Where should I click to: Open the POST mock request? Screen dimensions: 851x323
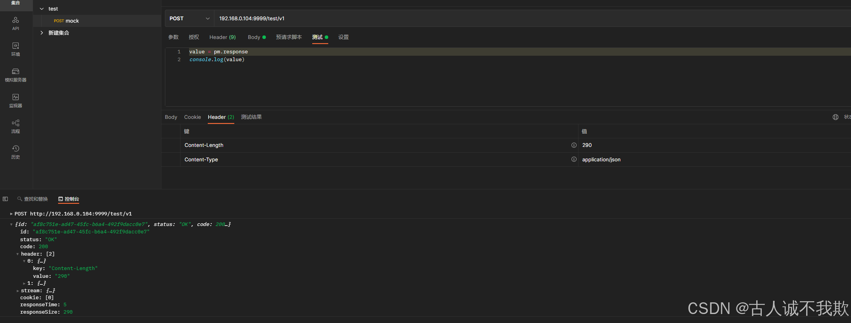[x=97, y=21]
